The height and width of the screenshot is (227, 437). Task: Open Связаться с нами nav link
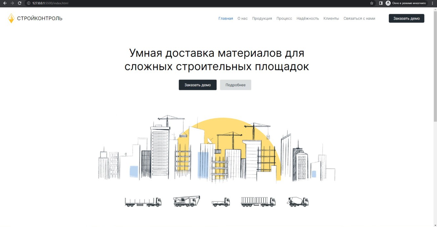coord(359,18)
